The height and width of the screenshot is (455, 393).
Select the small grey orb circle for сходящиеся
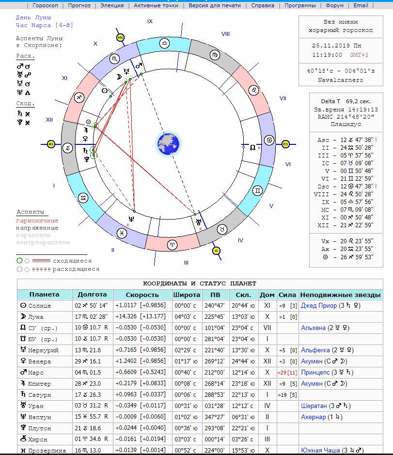[x=27, y=261]
